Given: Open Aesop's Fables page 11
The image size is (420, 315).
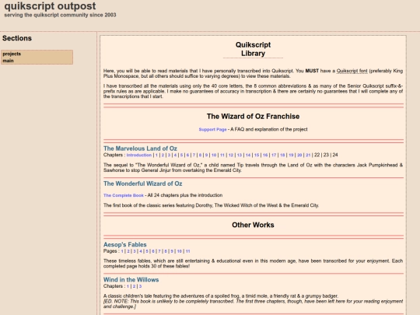Looking at the screenshot, I should pos(187,251).
